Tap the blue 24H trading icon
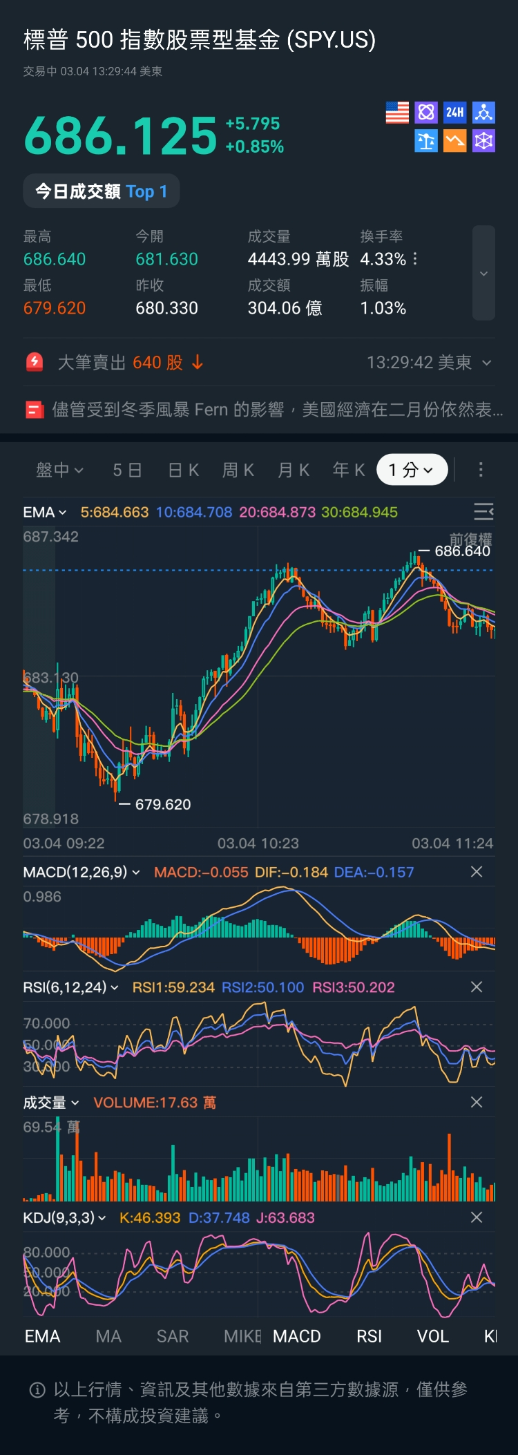Viewport: 518px width, 1455px height. pyautogui.click(x=454, y=113)
